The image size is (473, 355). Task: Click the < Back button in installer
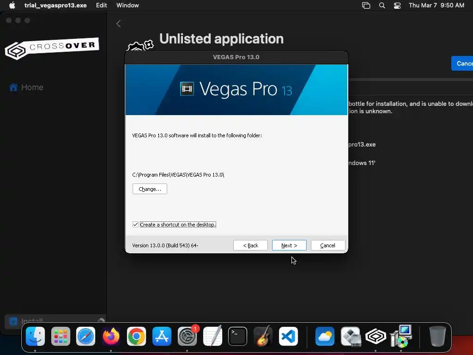point(250,245)
